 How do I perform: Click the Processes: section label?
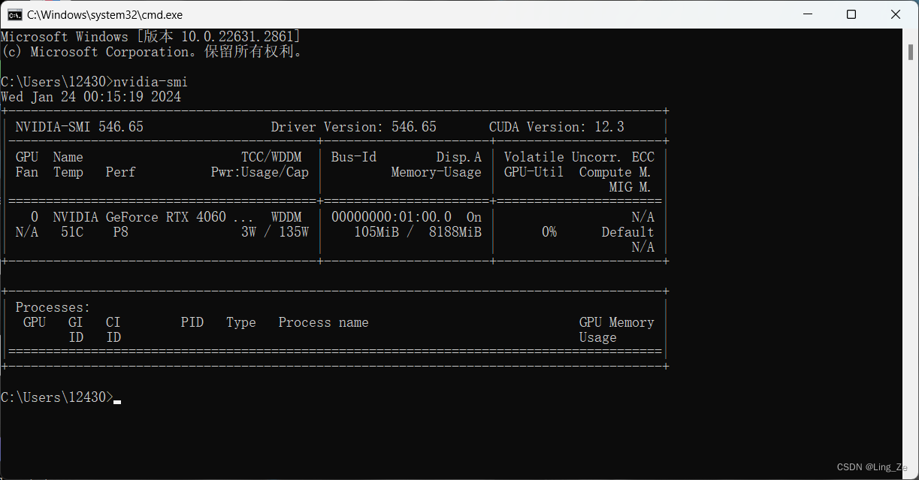(x=53, y=307)
